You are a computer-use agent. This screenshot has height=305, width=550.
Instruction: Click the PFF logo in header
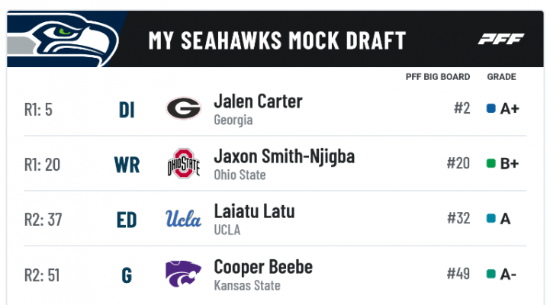(501, 39)
